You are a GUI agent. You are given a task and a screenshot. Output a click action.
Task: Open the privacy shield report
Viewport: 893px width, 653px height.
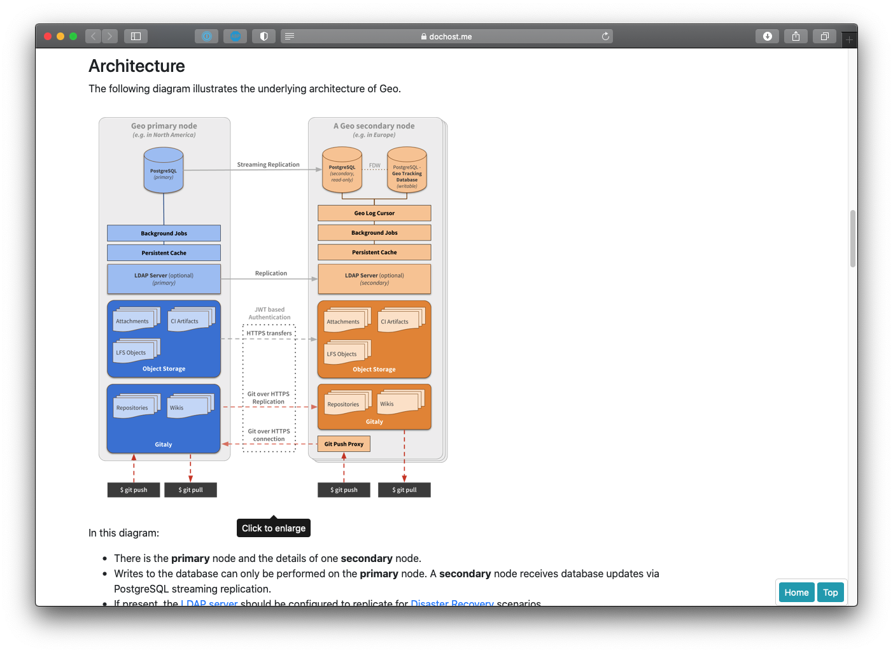(264, 36)
